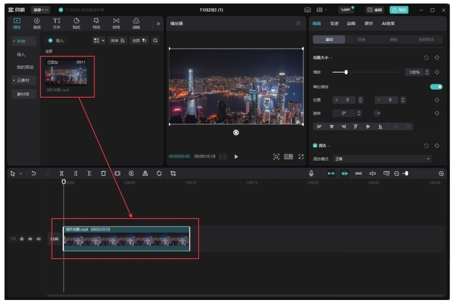Open the 比例 aspect ratio button
This screenshot has width=452, height=304.
point(288,157)
